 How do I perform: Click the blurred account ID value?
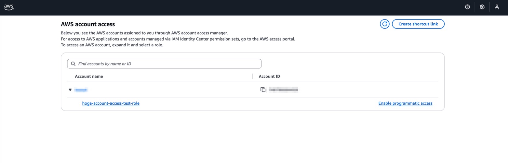tap(283, 90)
